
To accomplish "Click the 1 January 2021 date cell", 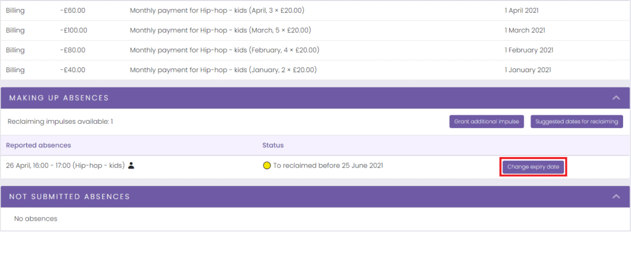I will point(527,70).
